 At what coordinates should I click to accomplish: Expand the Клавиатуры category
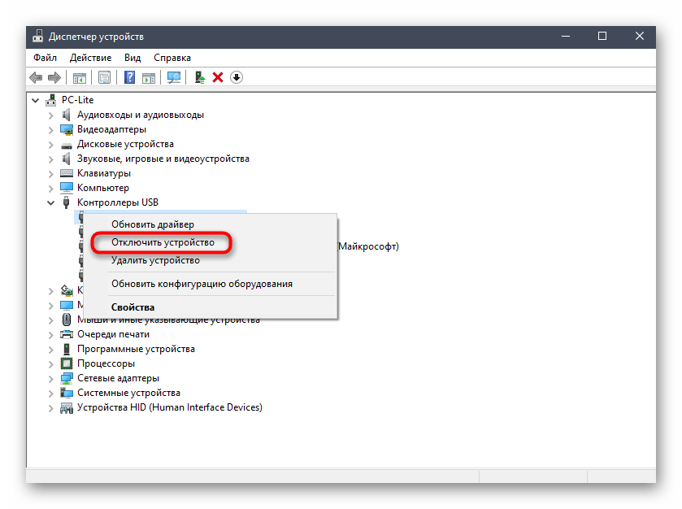(x=51, y=173)
